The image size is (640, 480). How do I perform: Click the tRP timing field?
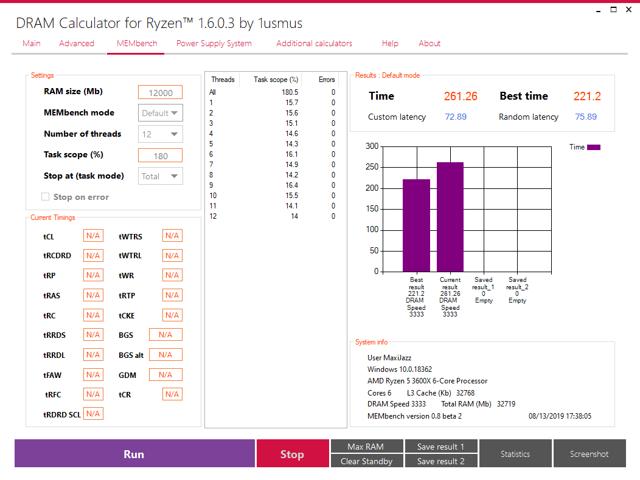pyautogui.click(x=94, y=275)
